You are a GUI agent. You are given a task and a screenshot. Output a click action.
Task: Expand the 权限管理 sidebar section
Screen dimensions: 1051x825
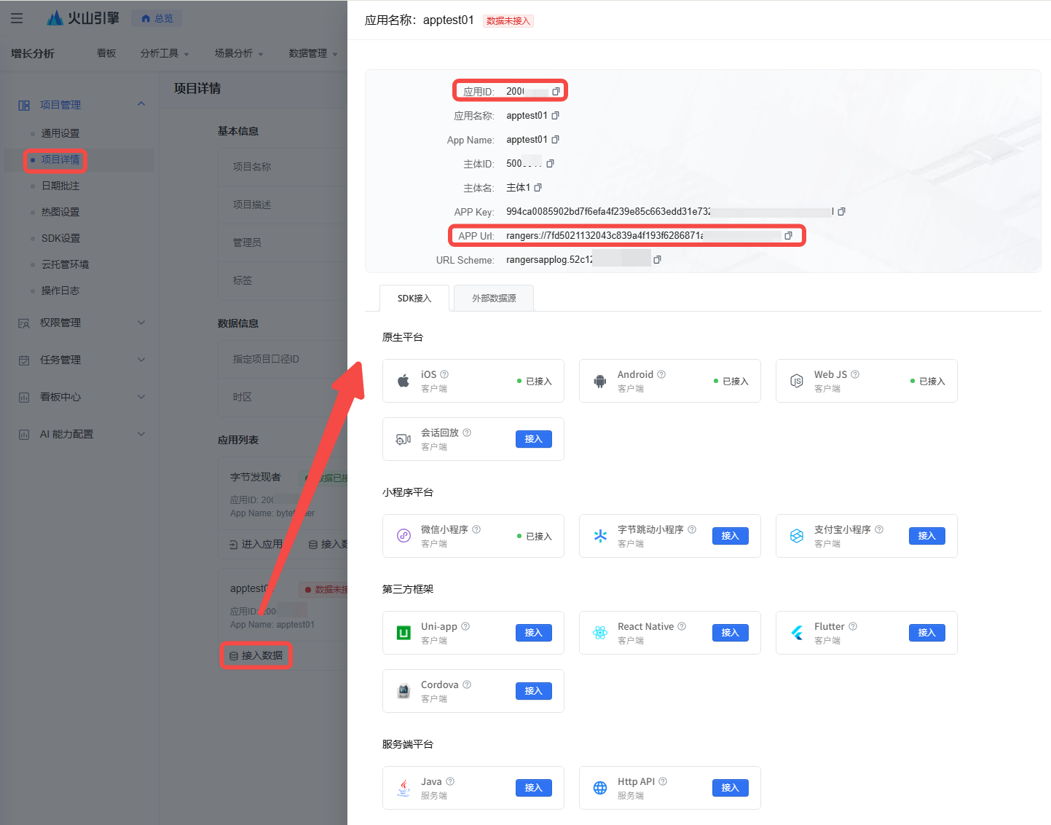point(141,323)
